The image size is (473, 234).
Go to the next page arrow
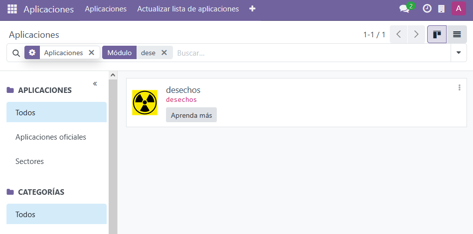tap(416, 34)
